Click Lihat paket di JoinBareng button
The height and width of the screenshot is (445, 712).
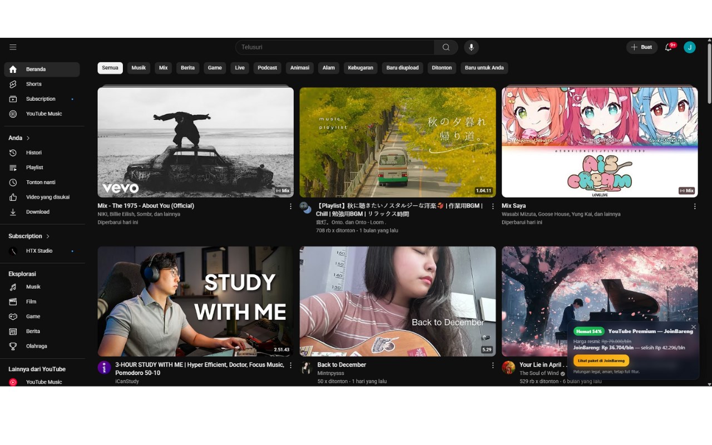(601, 360)
